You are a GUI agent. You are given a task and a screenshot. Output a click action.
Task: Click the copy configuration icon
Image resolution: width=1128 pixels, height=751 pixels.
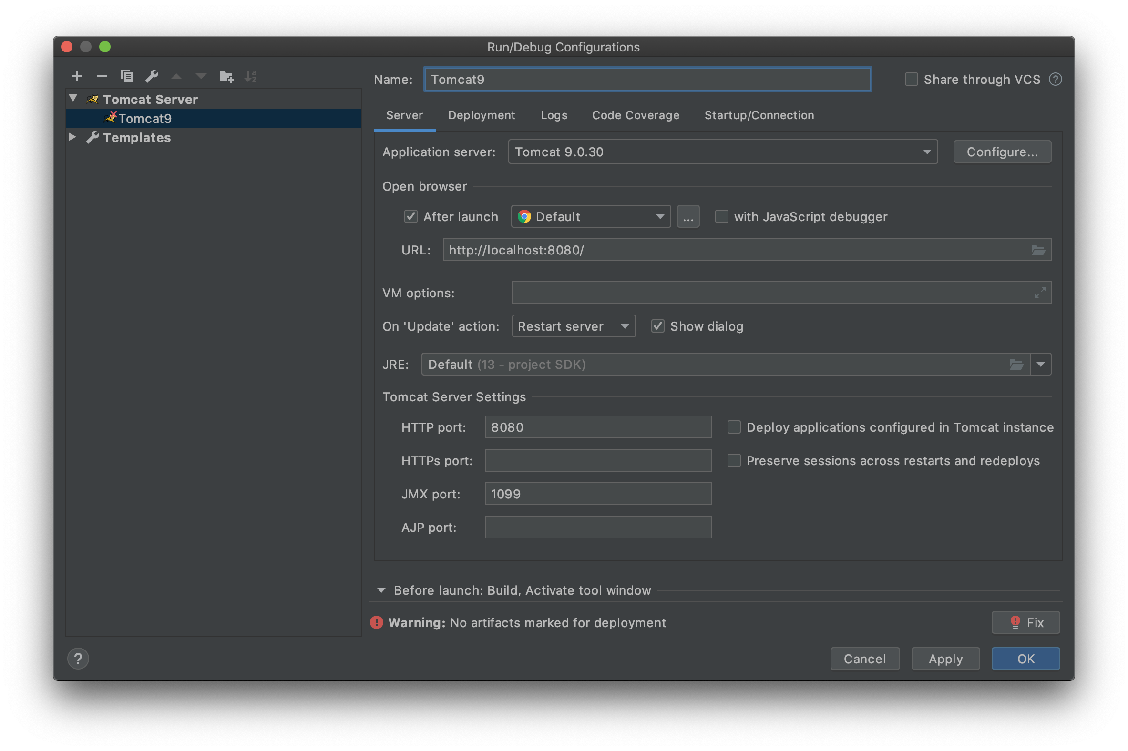tap(126, 76)
